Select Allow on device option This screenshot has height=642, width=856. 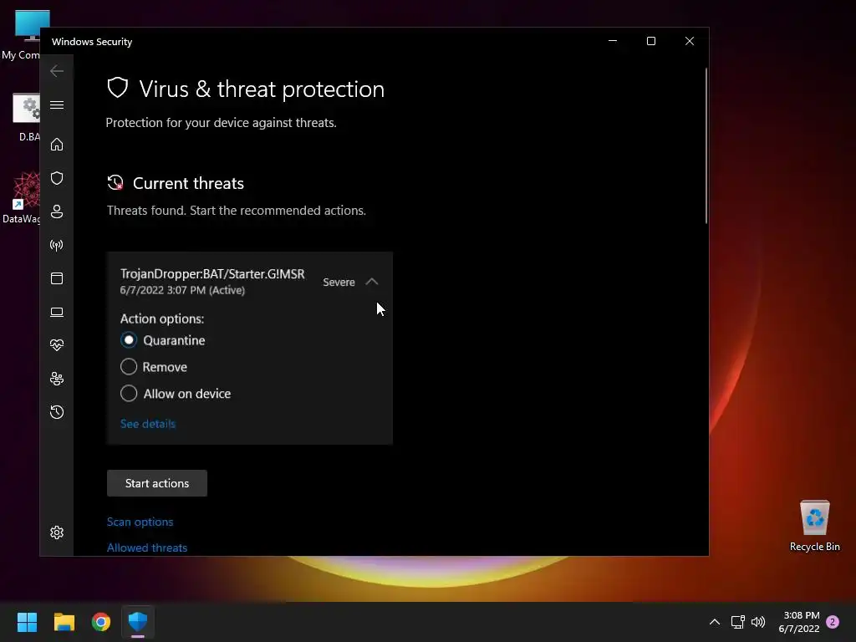(129, 393)
